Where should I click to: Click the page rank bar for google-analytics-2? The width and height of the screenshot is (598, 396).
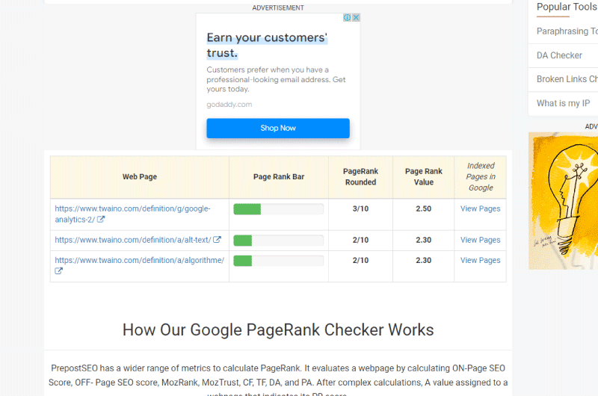pos(278,209)
